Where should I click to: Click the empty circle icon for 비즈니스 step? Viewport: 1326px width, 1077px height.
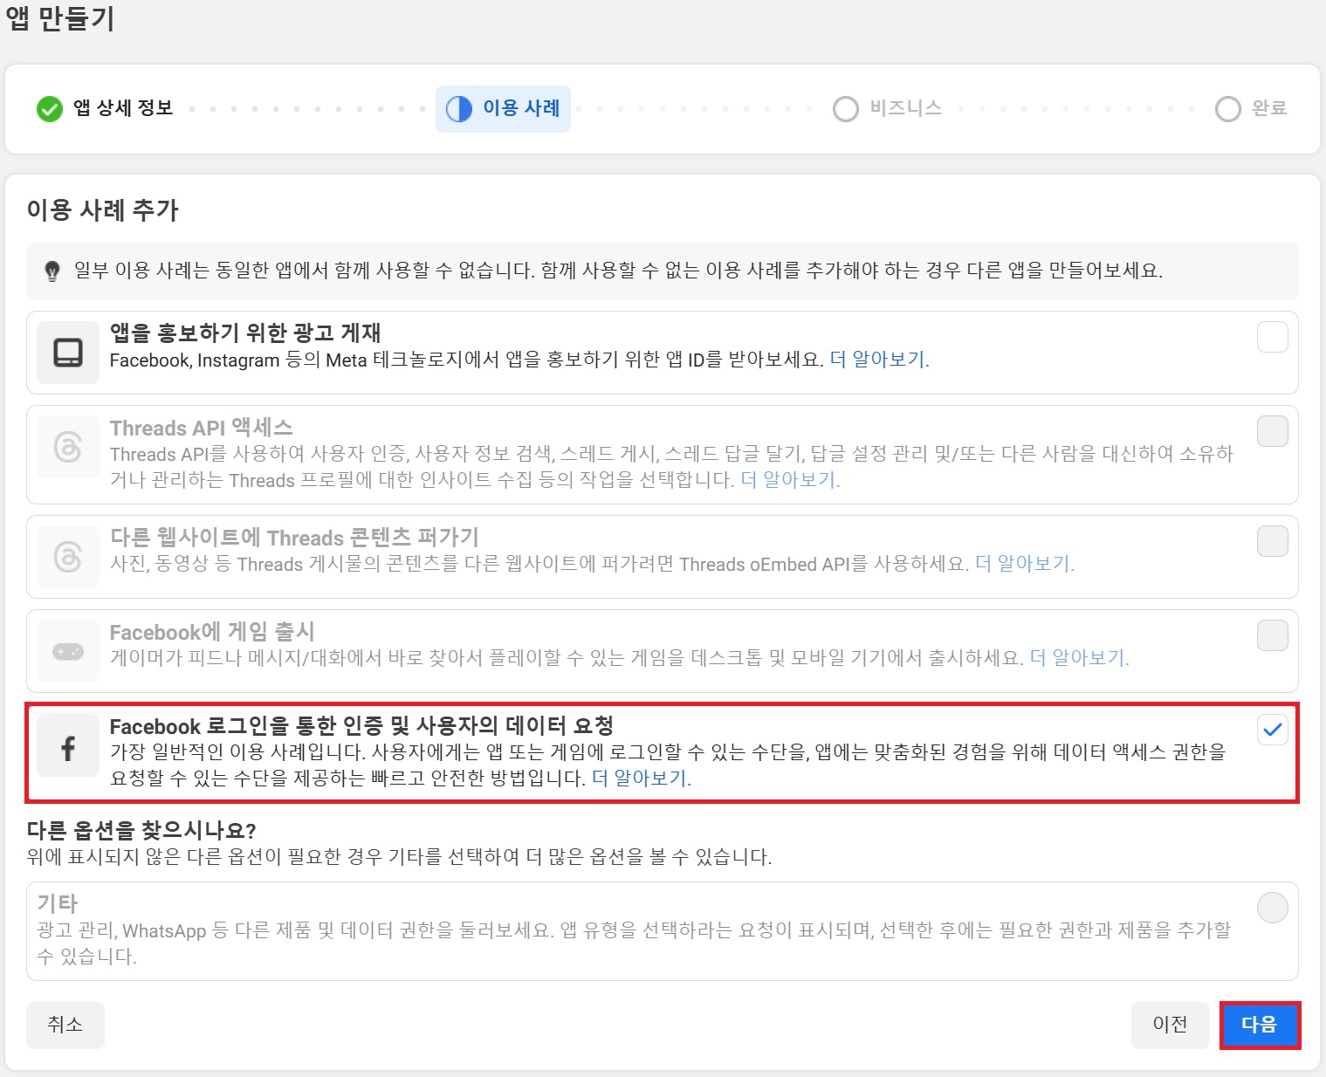pyautogui.click(x=846, y=109)
